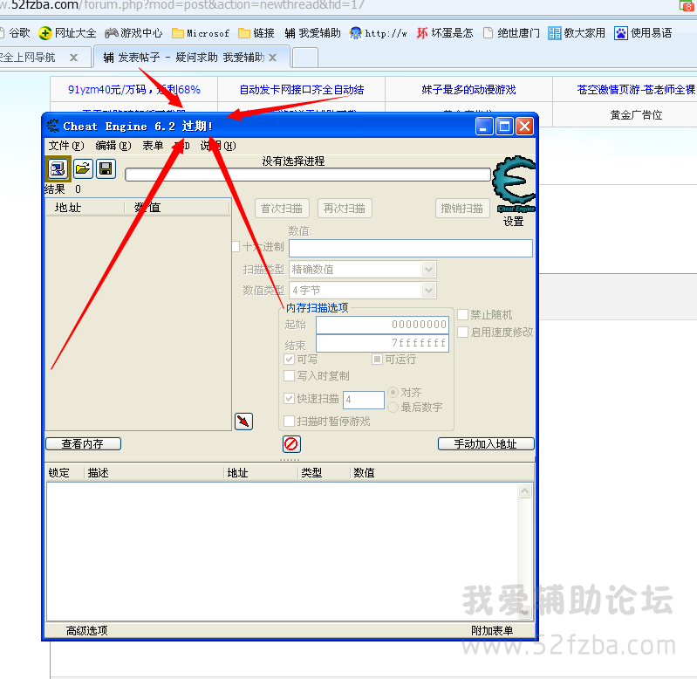Click 查看内存 memory view button
This screenshot has width=697, height=679.
pos(83,443)
